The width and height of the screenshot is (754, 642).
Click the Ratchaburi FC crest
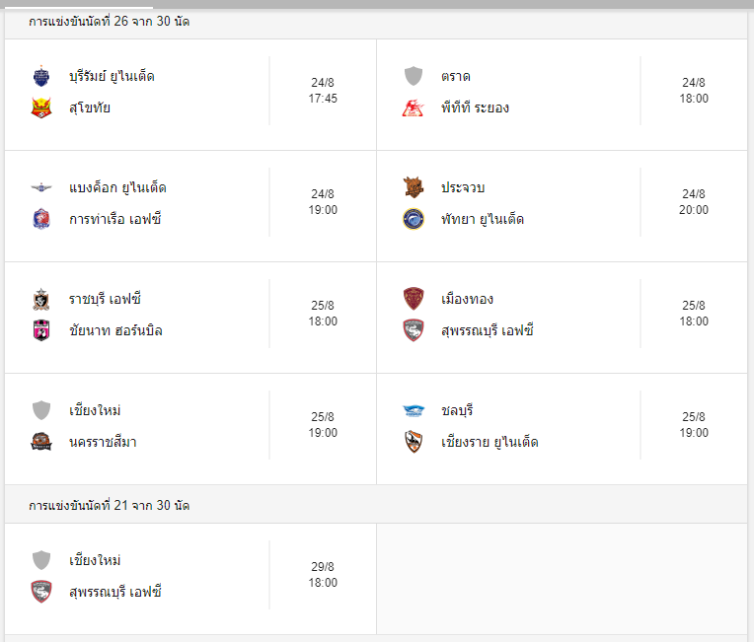[40, 299]
